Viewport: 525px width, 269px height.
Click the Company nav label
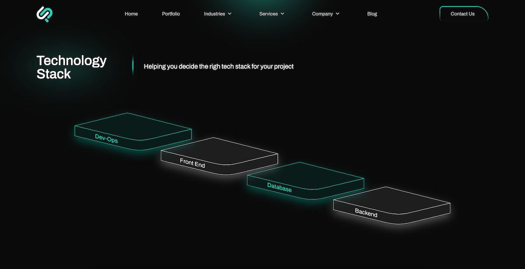click(x=322, y=14)
